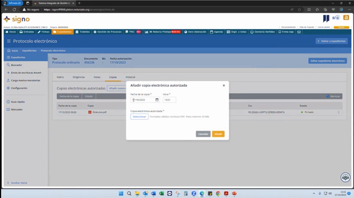The width and height of the screenshot is (354, 198).
Task: Expand the Fecha de la copia filter
Action: pyautogui.click(x=69, y=96)
